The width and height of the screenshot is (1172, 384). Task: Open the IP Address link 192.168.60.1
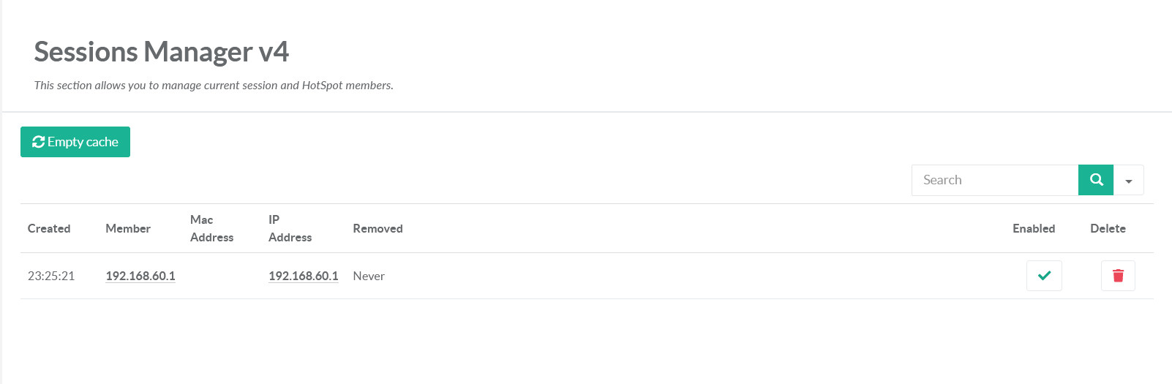tap(304, 276)
